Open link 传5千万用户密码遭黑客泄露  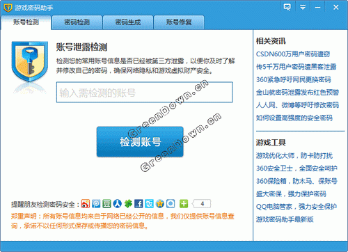pyautogui.click(x=296, y=67)
